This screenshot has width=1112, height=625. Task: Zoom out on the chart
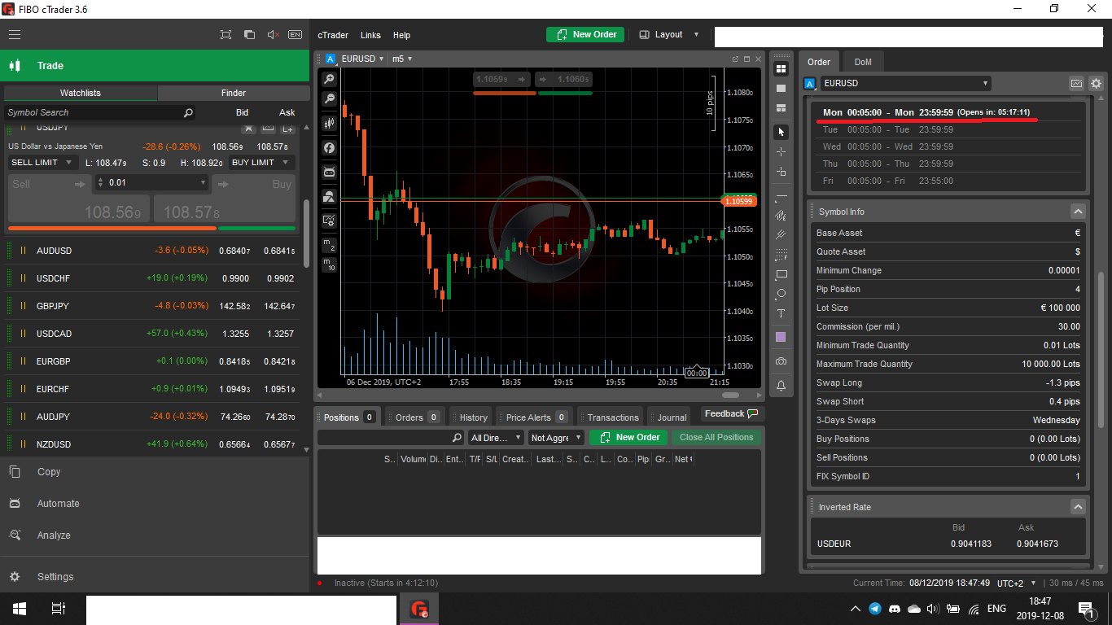point(329,98)
